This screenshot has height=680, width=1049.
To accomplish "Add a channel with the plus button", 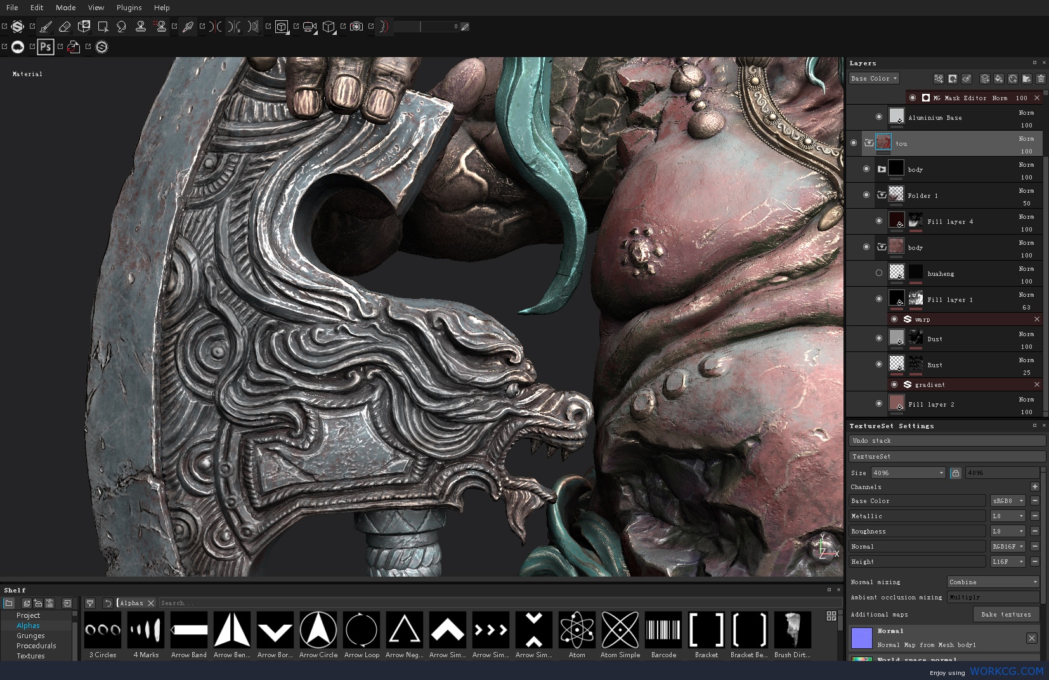I will click(x=1035, y=487).
